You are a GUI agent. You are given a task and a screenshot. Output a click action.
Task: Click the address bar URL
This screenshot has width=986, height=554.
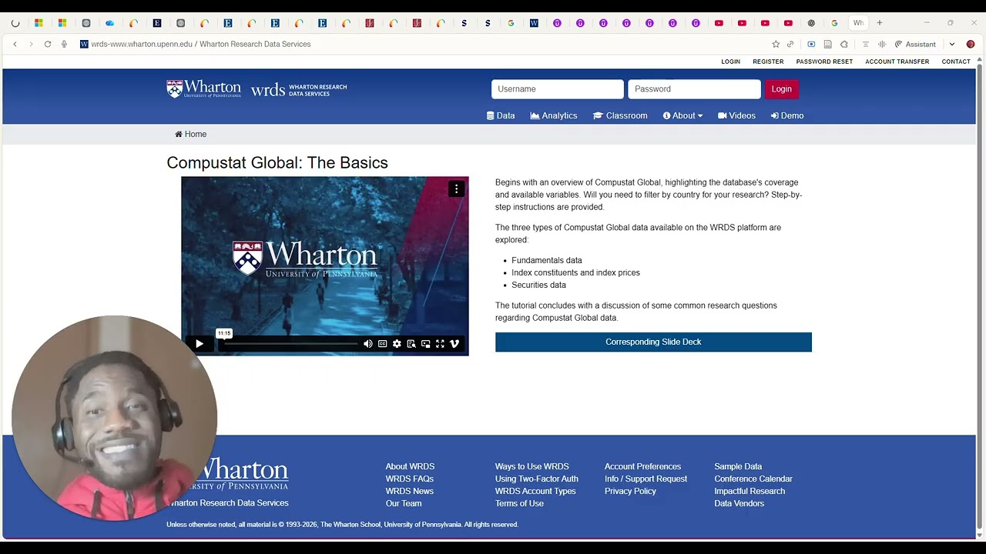tap(201, 45)
